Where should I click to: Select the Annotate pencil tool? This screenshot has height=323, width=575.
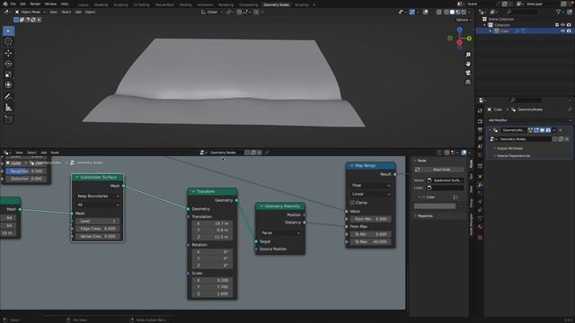(x=8, y=97)
